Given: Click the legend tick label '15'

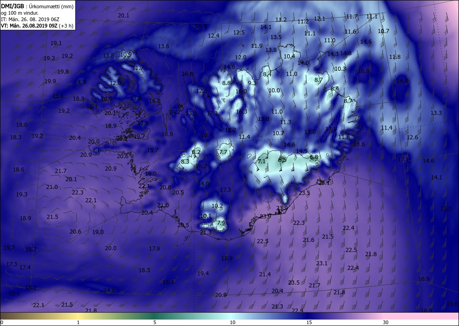Looking at the screenshot, I should point(309,322).
